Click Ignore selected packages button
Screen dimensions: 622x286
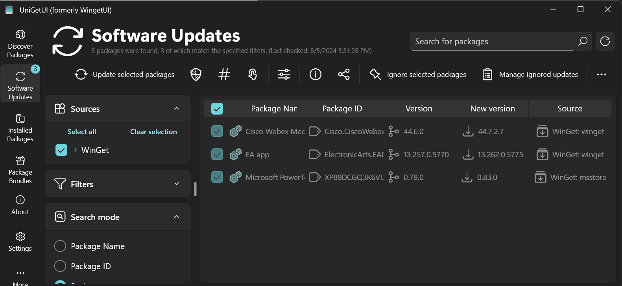[418, 74]
